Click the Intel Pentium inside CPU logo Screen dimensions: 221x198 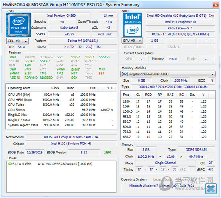[18, 25]
